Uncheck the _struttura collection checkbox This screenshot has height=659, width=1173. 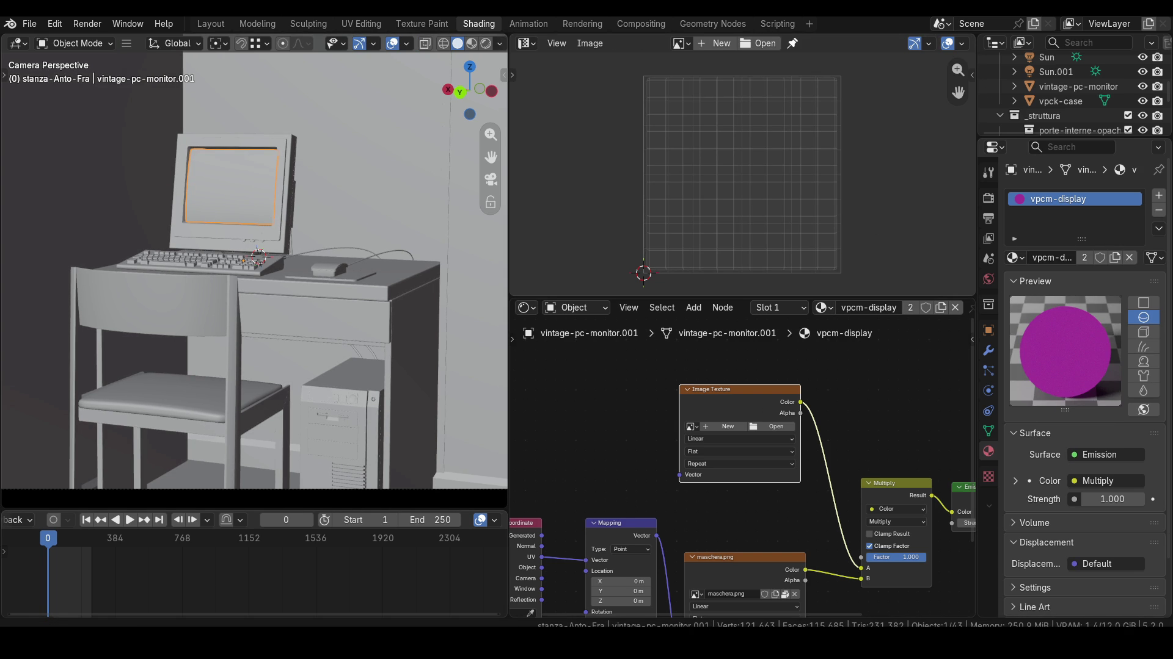click(1128, 115)
